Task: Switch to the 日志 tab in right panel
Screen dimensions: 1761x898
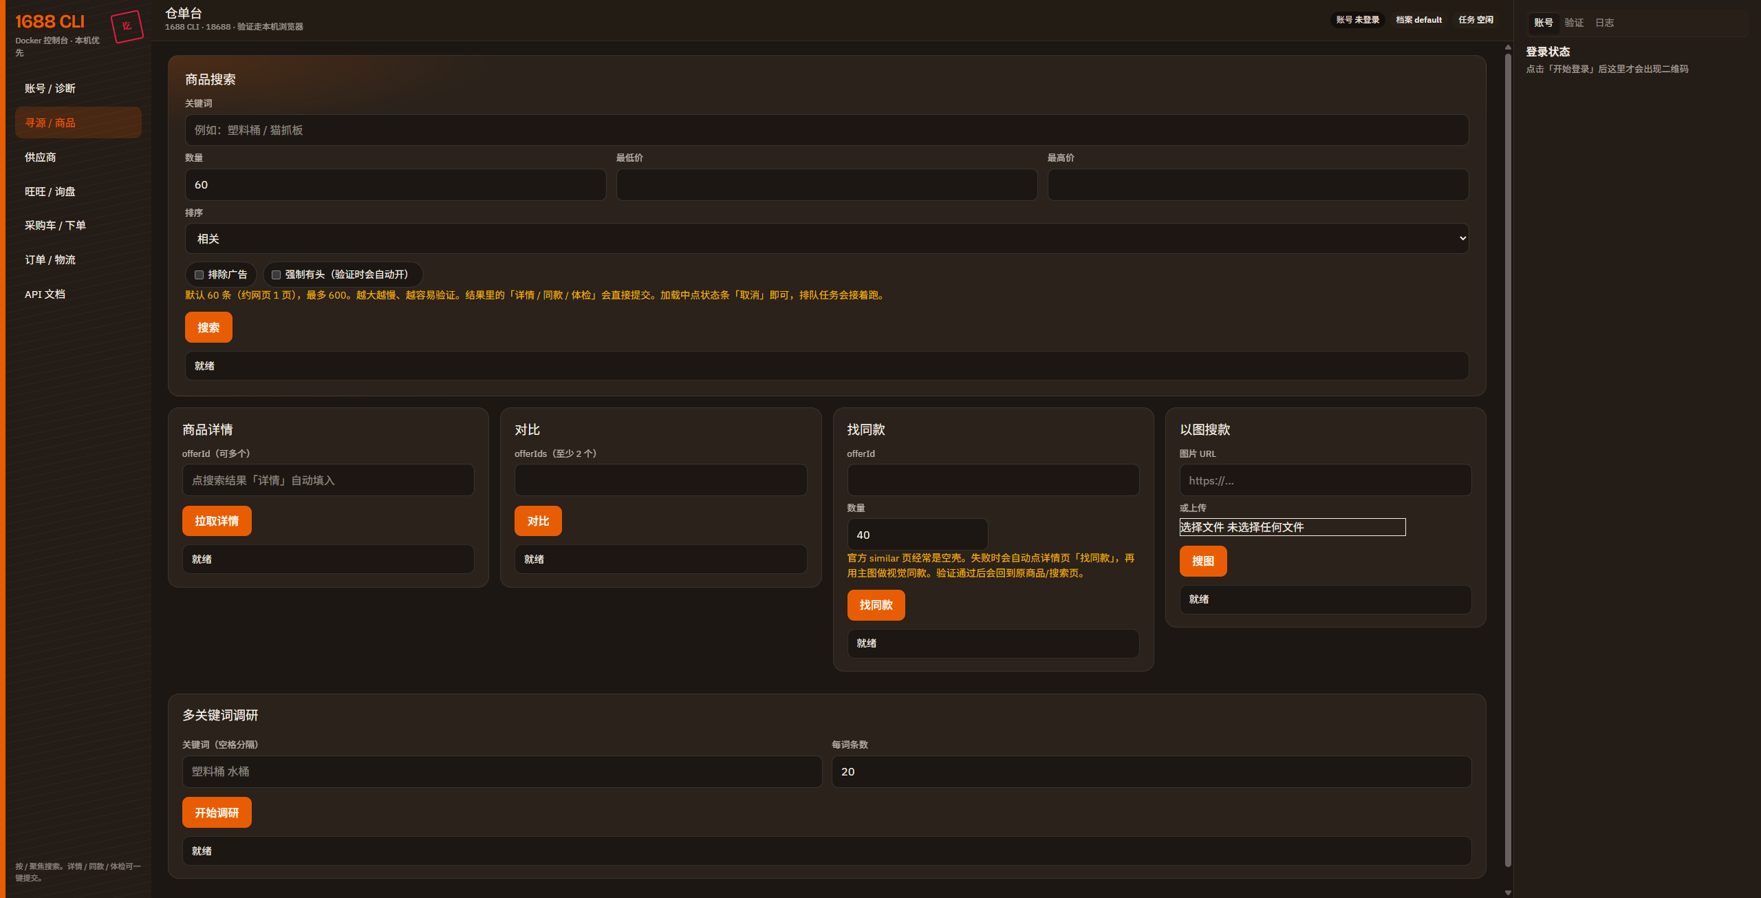Action: pos(1604,23)
